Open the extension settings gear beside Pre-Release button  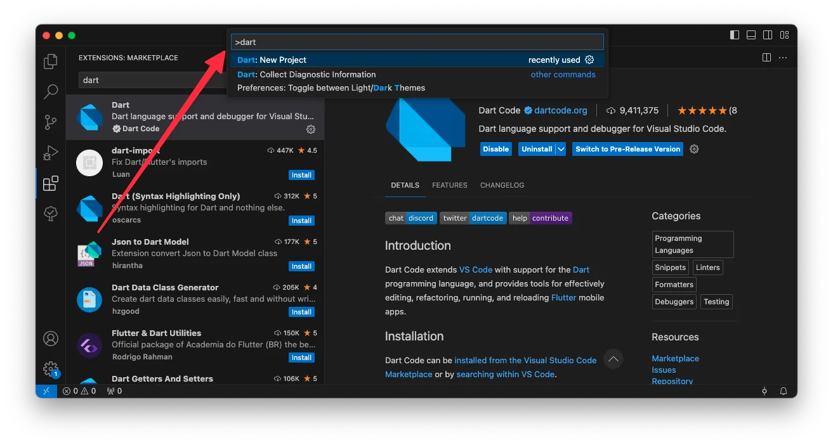click(x=694, y=149)
